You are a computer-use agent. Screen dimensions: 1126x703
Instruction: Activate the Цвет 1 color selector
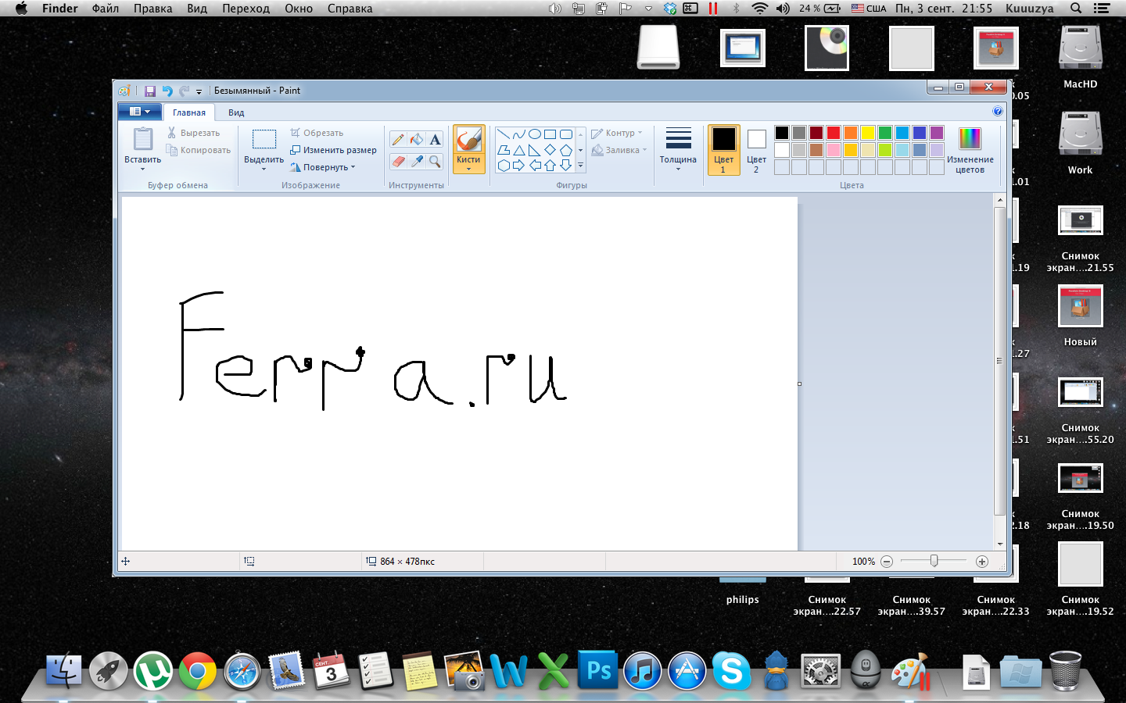[x=723, y=148]
